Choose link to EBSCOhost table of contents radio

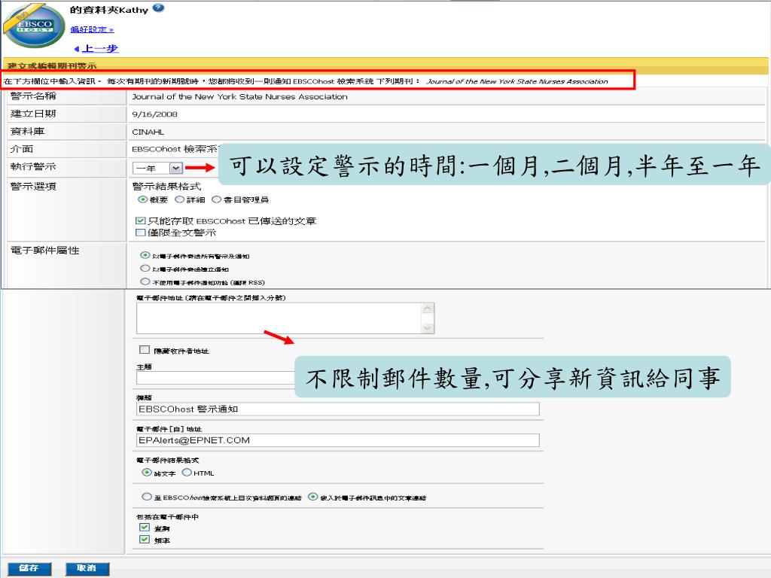147,497
